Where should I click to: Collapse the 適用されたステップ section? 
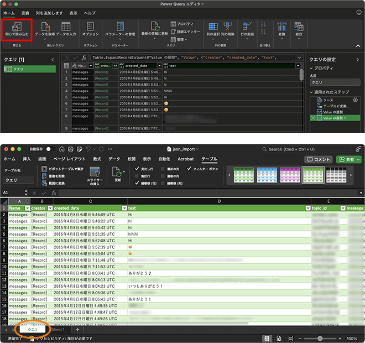click(311, 92)
